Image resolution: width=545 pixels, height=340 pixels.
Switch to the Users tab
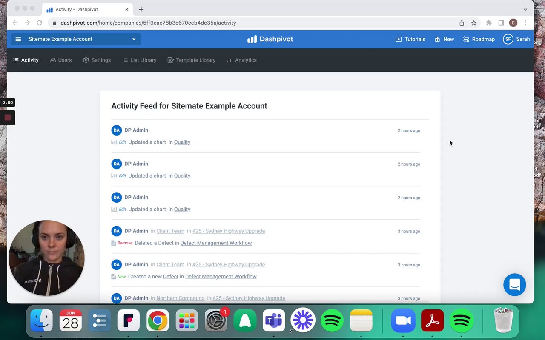pyautogui.click(x=61, y=60)
